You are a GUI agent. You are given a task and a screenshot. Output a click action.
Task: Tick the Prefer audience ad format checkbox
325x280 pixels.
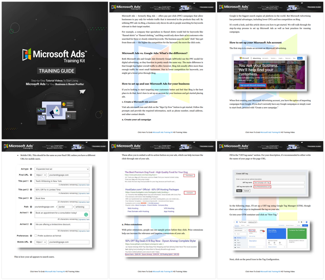pyautogui.click(x=36, y=236)
